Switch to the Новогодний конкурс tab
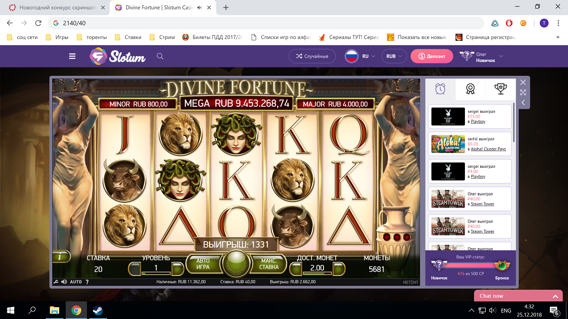The height and width of the screenshot is (319, 568). [x=55, y=7]
